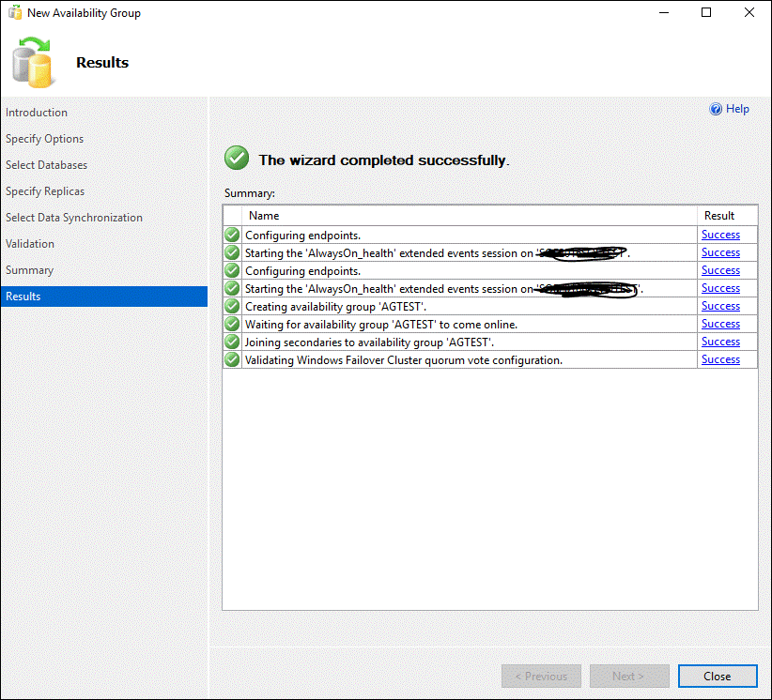Open Select Data Synchronization step
Image resolution: width=772 pixels, height=700 pixels.
coord(74,218)
